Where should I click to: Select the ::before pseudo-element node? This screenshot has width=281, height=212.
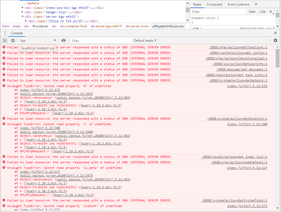coord(32,3)
